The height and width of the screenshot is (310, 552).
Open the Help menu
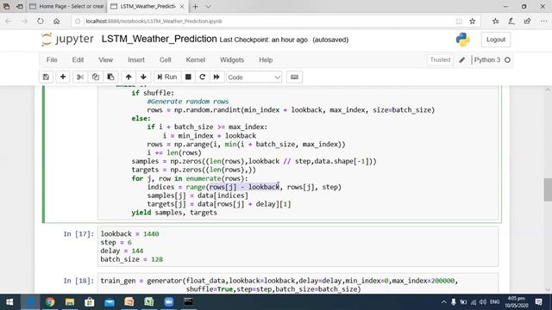pos(266,59)
